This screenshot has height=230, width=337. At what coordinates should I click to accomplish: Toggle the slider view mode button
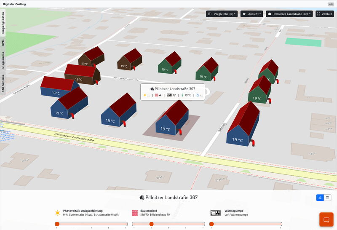[x=320, y=198]
